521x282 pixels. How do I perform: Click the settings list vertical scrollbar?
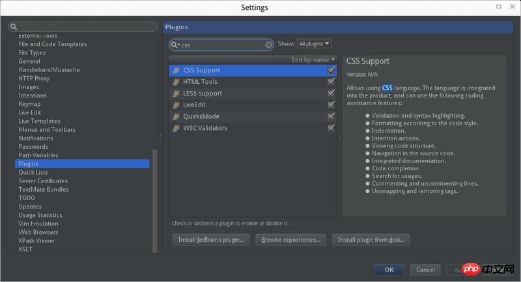[155, 201]
